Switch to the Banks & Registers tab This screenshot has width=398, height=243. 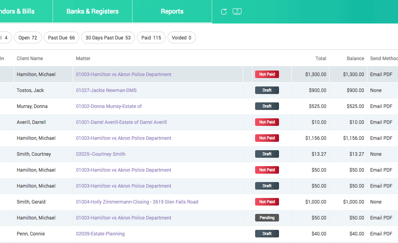[92, 12]
